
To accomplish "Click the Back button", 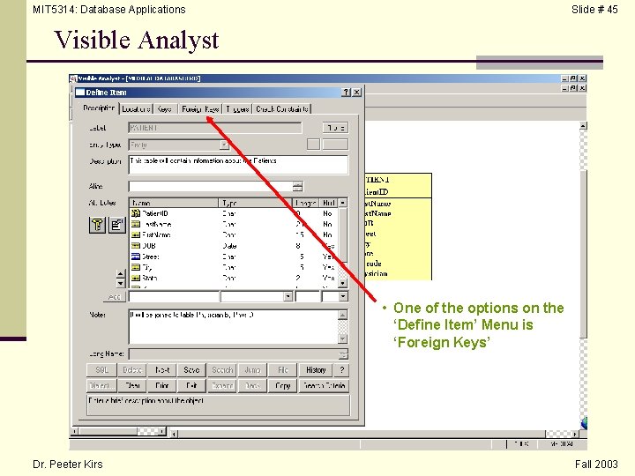I will (x=252, y=386).
